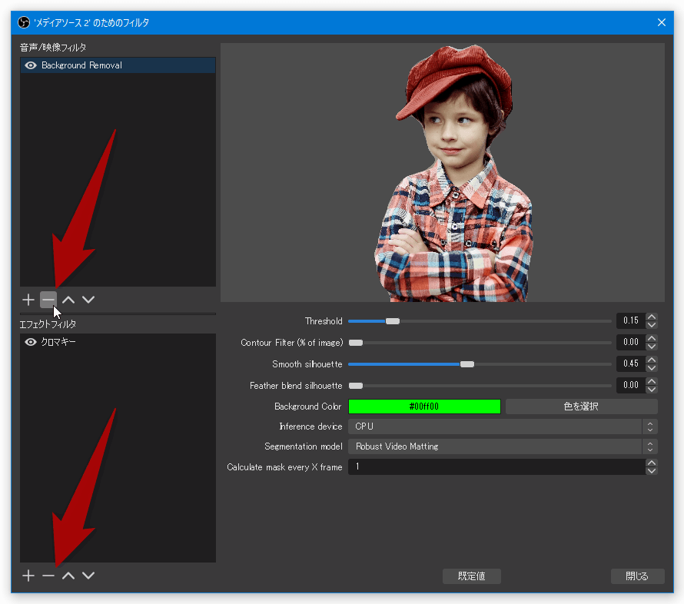
Task: Click the Calculate mask every X frame field
Action: point(496,466)
